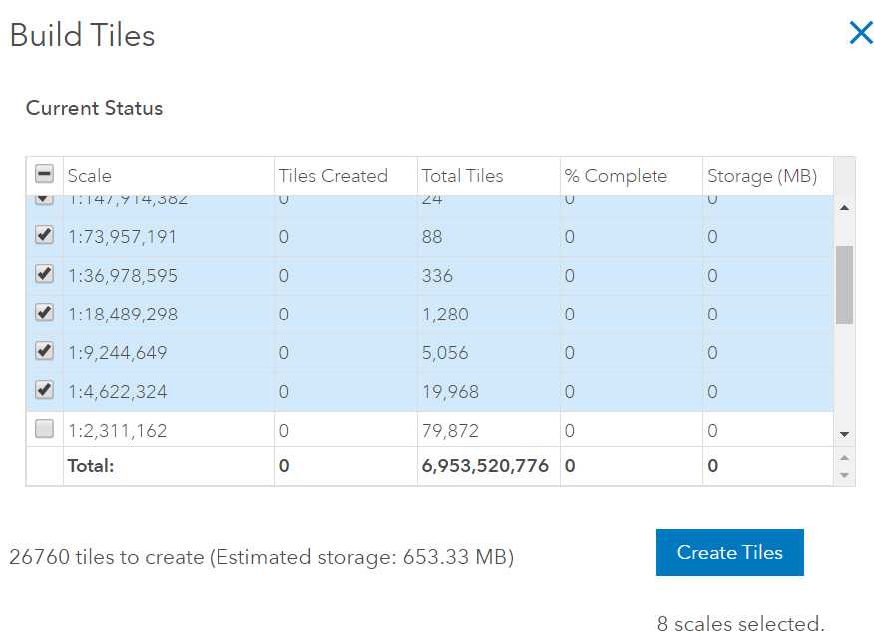
Task: Toggle the select-all checkbox in table header
Action: tap(44, 175)
